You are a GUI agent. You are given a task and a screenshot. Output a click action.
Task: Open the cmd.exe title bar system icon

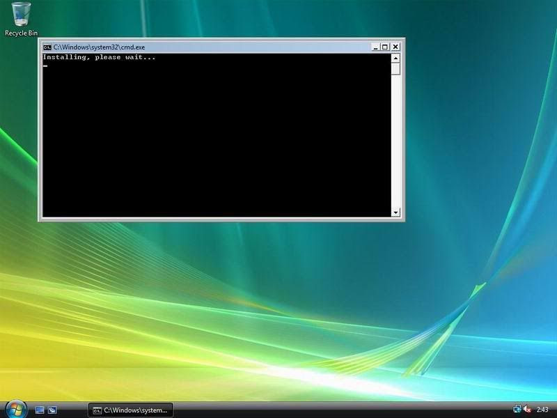(x=47, y=47)
